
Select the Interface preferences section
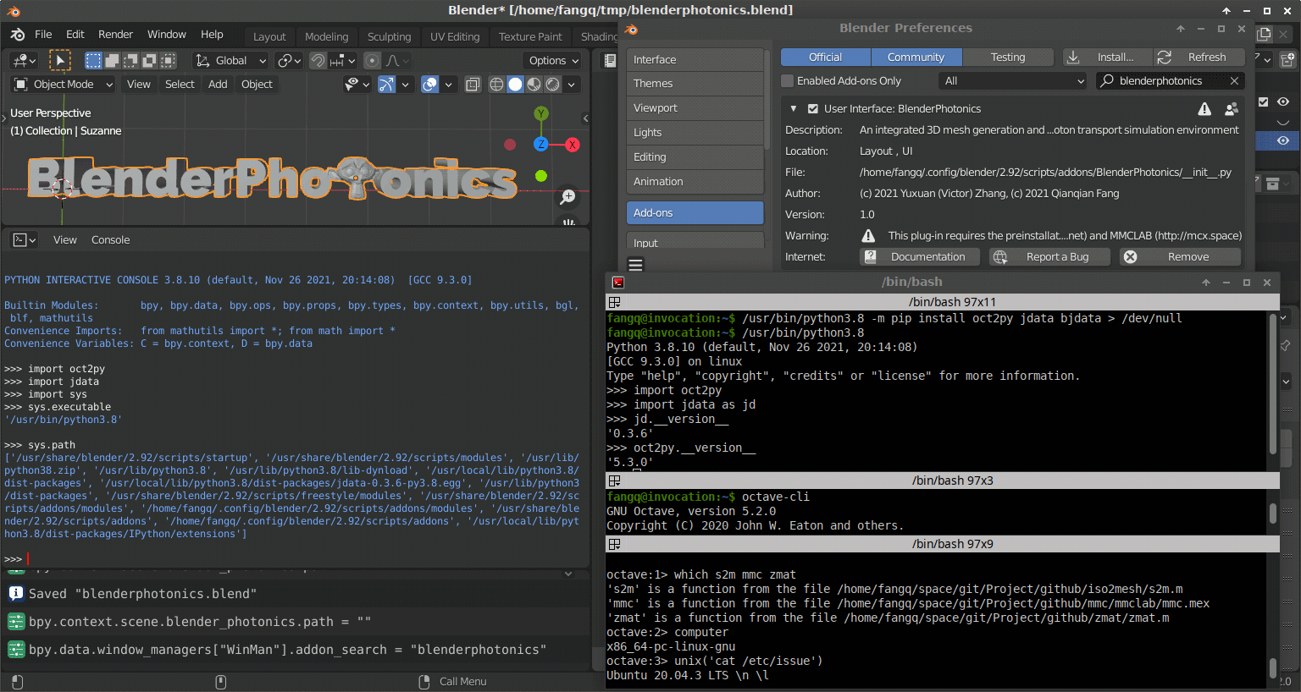[695, 60]
